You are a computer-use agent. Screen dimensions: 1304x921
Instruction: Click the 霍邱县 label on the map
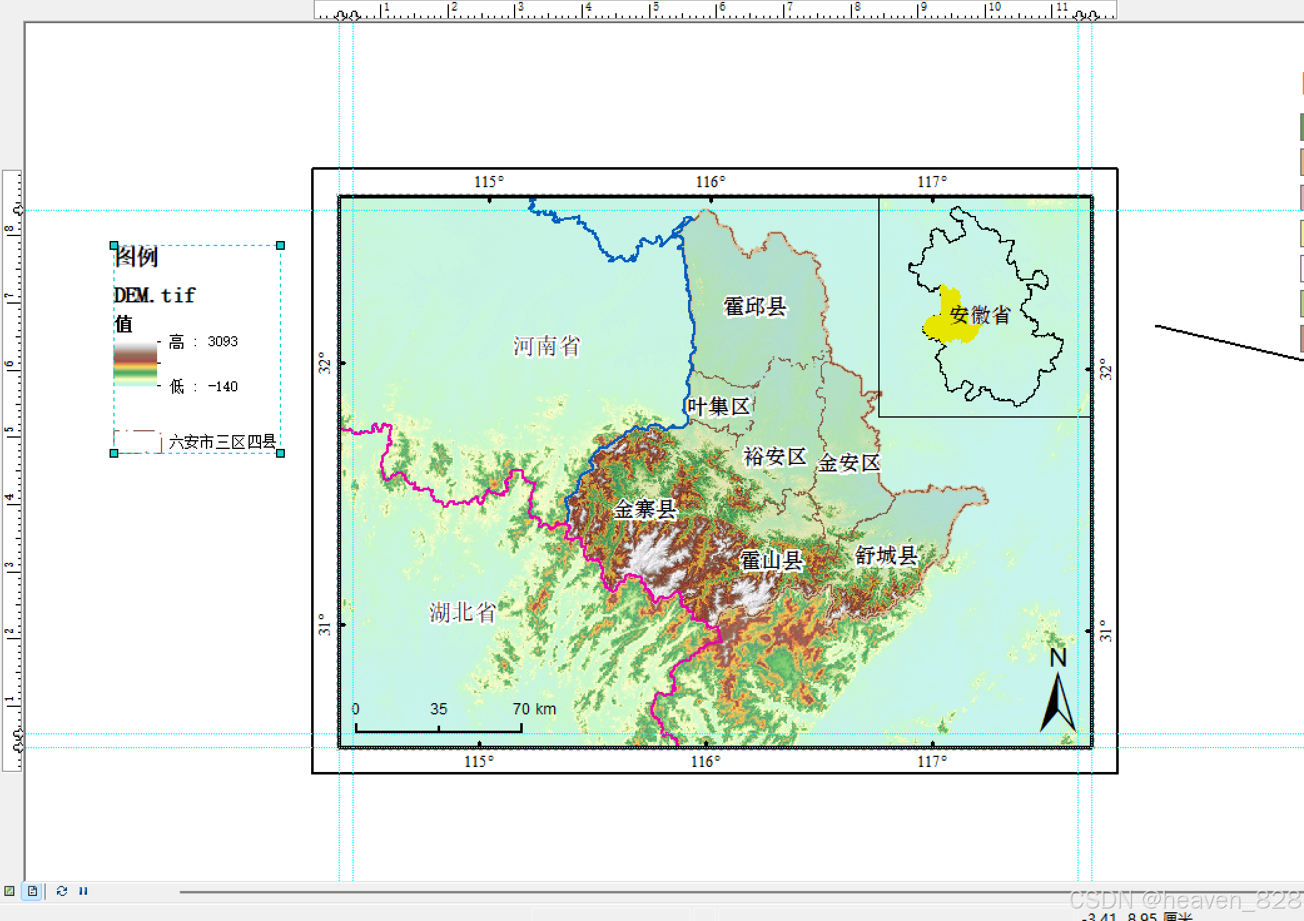pyautogui.click(x=754, y=307)
